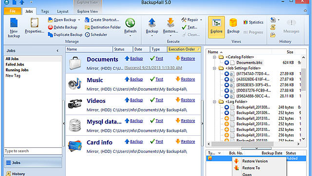The image size is (312, 176).
Task: Select the Jobs ribbon tab
Action: pos(29,11)
